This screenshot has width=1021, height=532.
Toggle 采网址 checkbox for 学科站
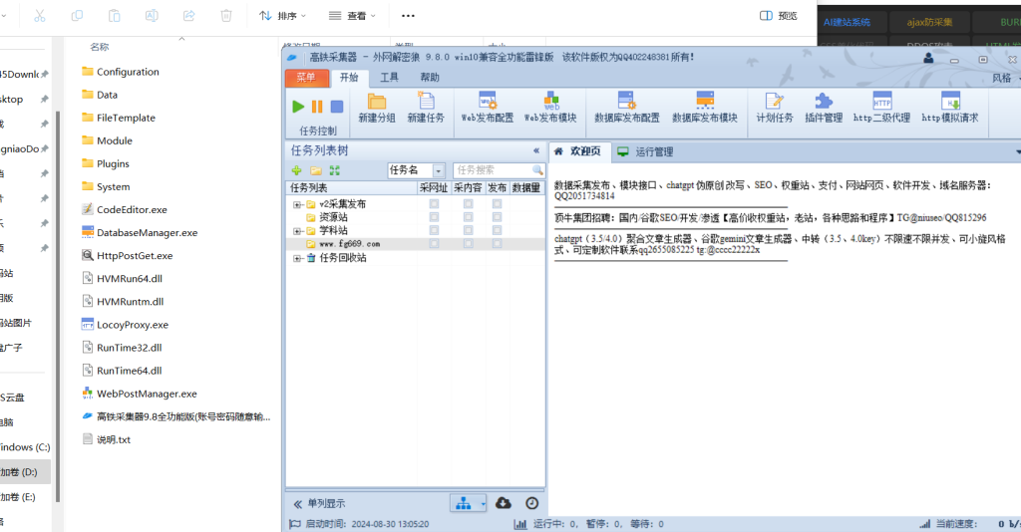point(434,230)
